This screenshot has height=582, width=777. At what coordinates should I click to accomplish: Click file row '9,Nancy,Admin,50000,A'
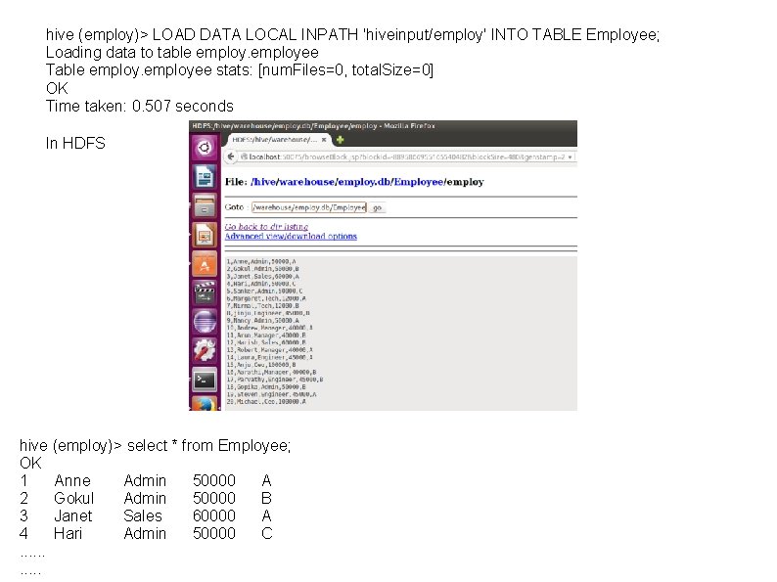pos(262,321)
